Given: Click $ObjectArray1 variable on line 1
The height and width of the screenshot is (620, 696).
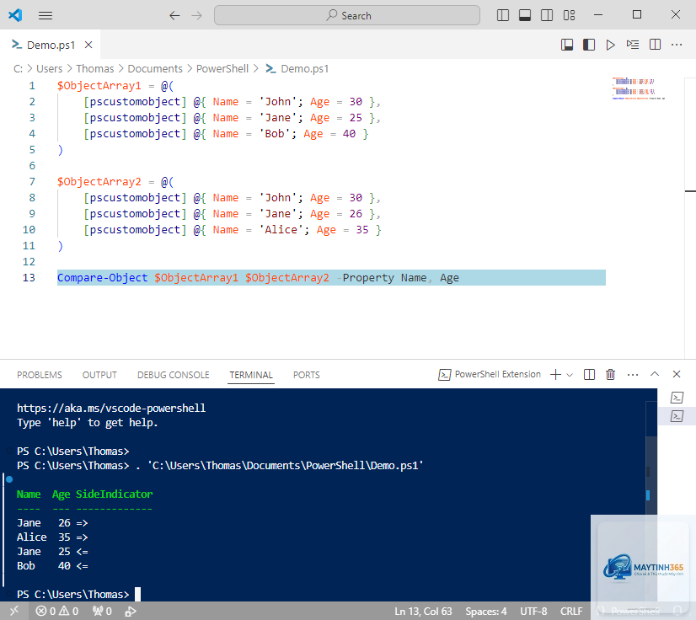Looking at the screenshot, I should click(99, 86).
